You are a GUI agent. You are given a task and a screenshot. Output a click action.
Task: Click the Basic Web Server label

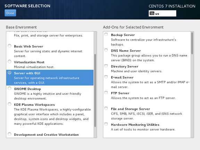28,47
